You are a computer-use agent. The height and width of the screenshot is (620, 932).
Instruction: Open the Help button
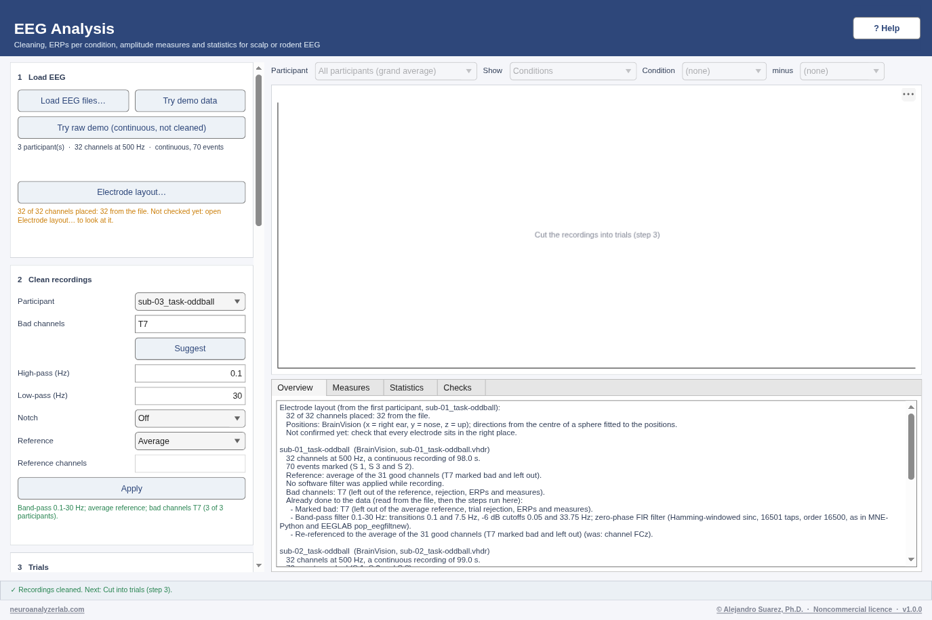[887, 28]
